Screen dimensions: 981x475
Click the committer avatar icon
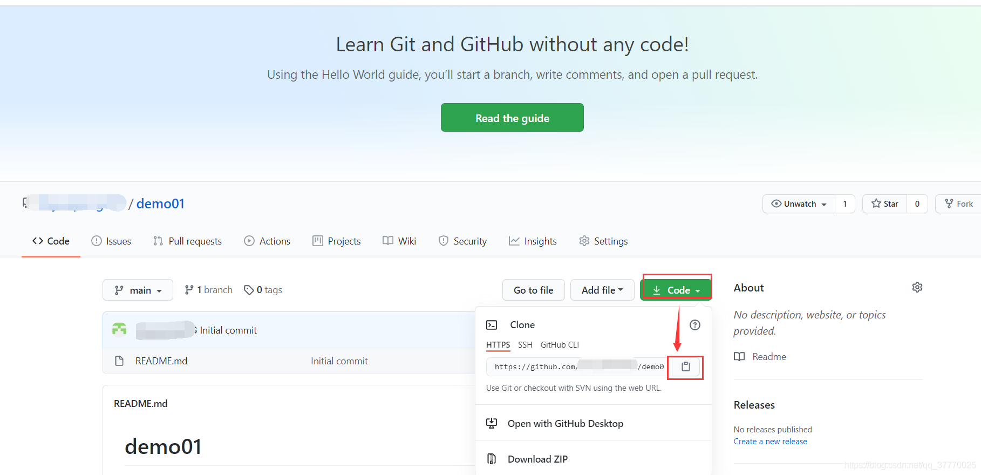point(119,329)
